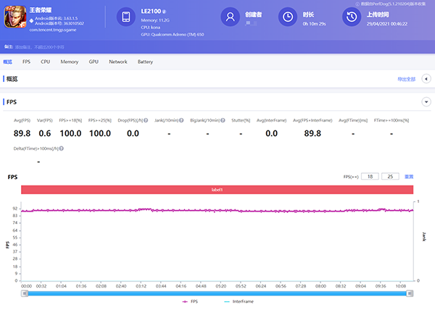Switch to the CPU tab

coord(45,62)
